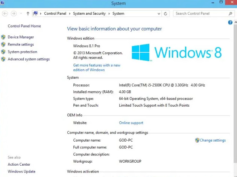This screenshot has height=177, width=237.
Task: Expand chevron after System and Security
Action: [x=109, y=14]
